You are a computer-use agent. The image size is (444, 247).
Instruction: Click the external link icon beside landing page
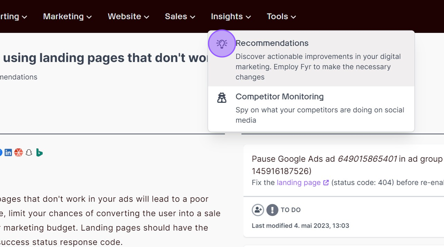coord(326,183)
